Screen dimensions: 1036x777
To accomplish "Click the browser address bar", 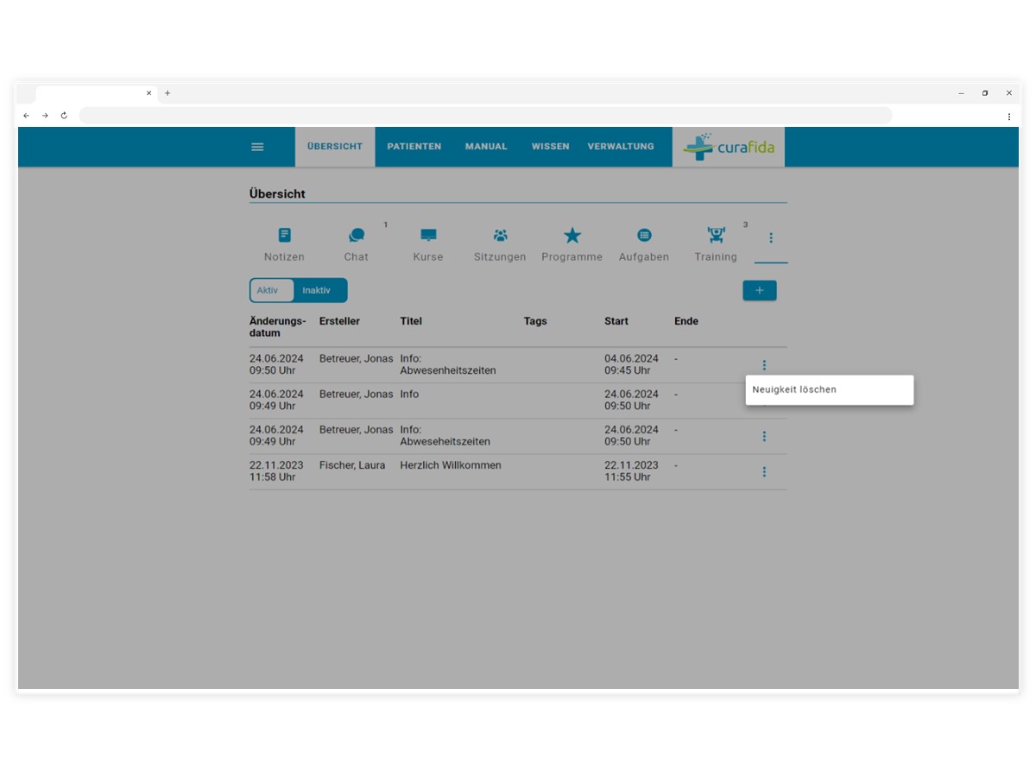I will [x=485, y=116].
